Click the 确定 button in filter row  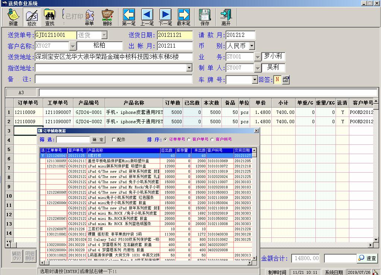[98, 140]
